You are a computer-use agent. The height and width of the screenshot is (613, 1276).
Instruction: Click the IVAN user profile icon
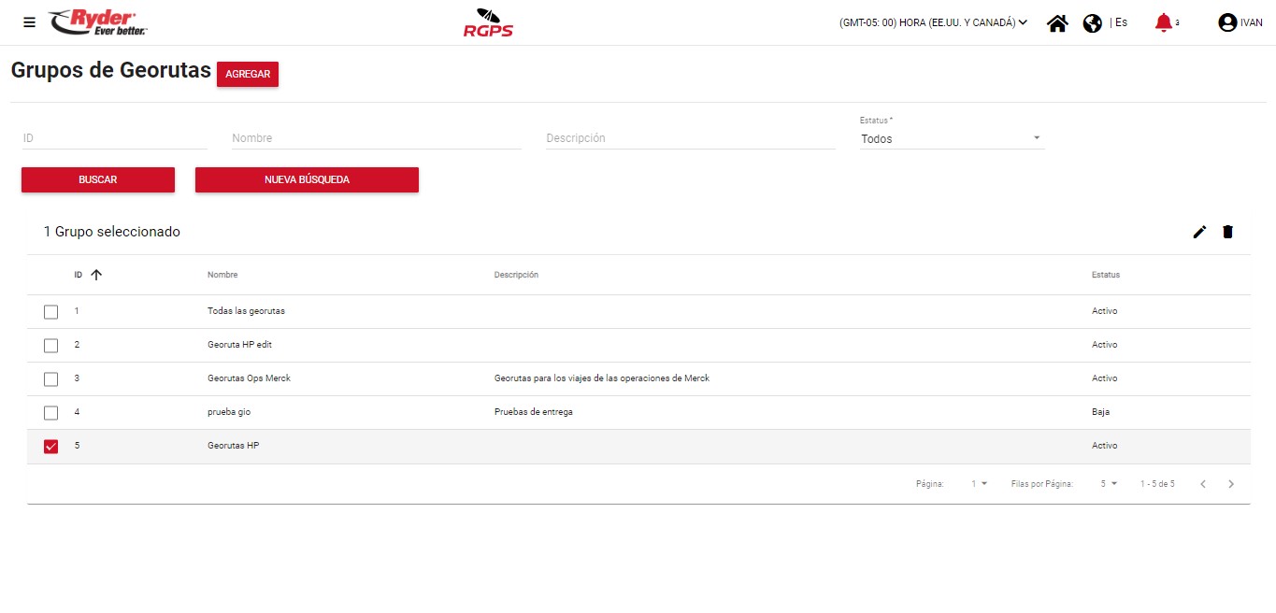pos(1227,23)
